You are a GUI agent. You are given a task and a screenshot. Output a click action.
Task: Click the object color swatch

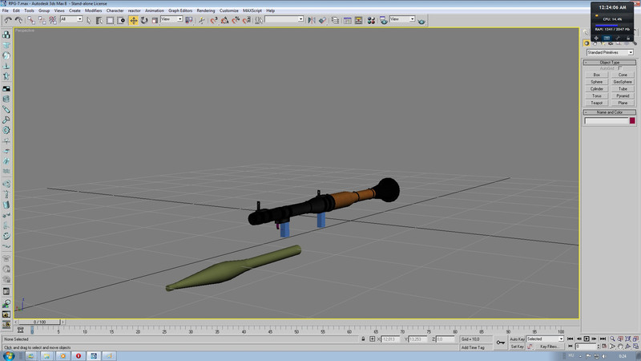point(632,121)
